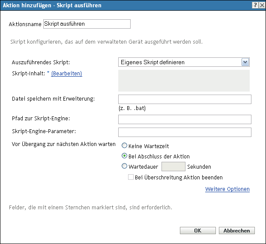The width and height of the screenshot is (266, 244).
Task: Focus the Aktionsname text field
Action: click(87, 24)
